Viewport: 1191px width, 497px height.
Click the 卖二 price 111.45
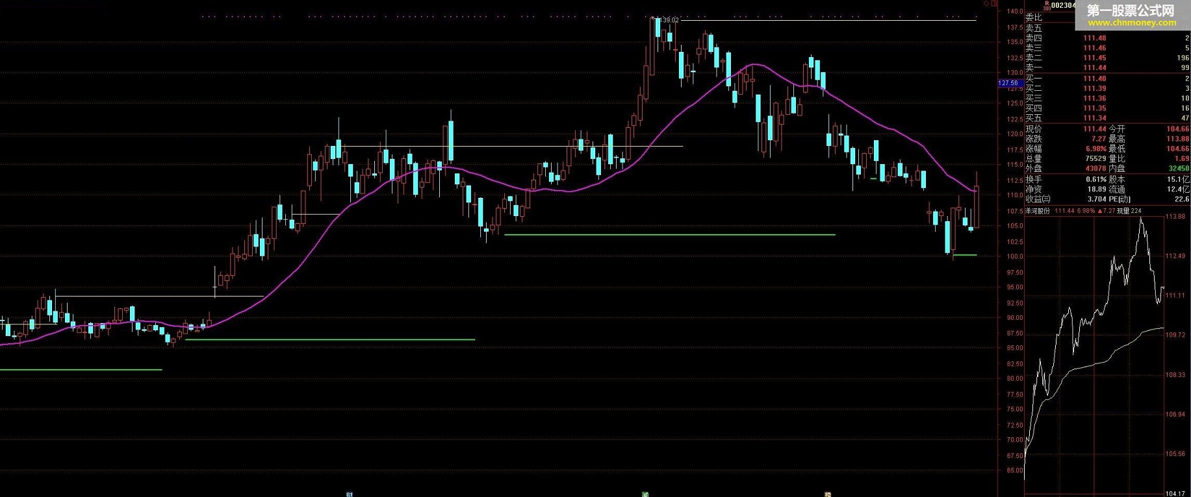[1094, 58]
